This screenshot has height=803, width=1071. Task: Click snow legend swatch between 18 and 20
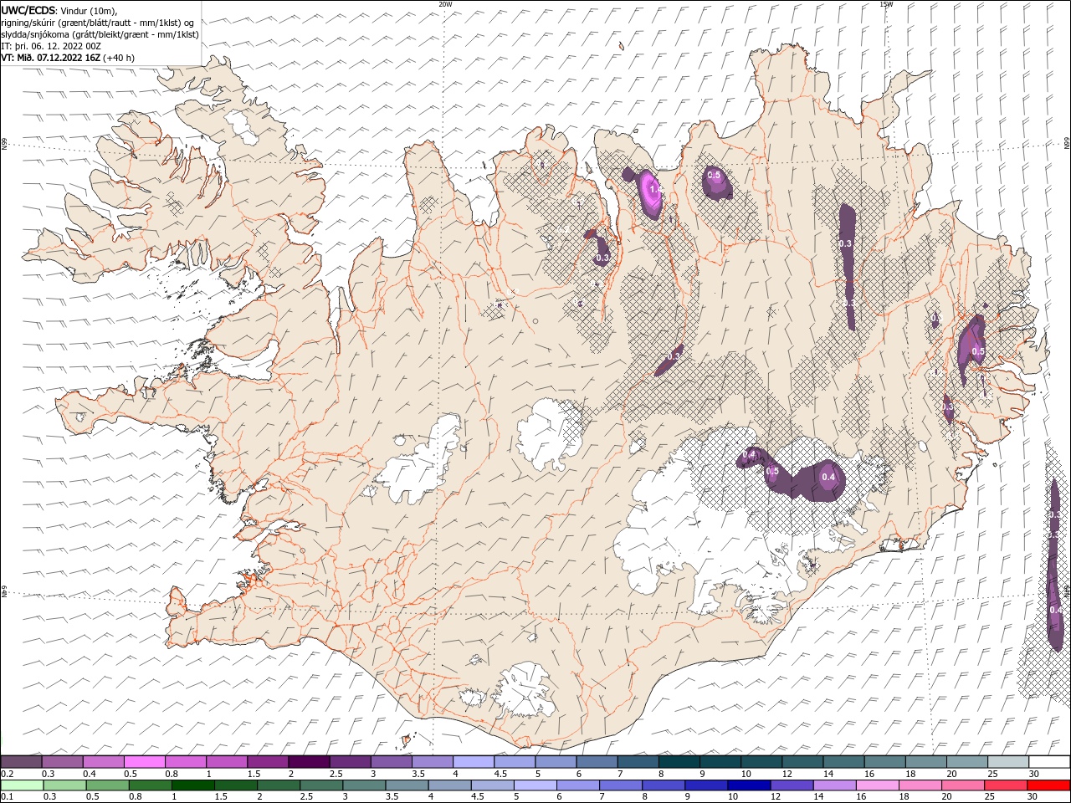click(925, 762)
